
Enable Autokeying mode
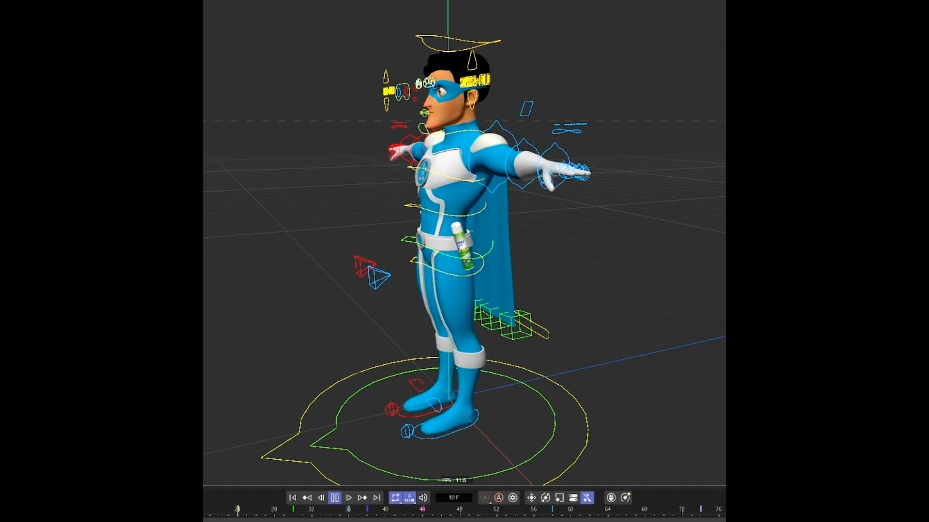[498, 498]
